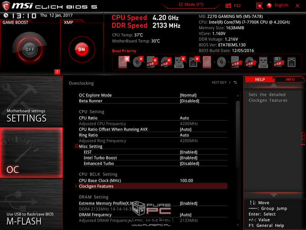Viewport: 306px width, 230px height.
Task: Toggle Beta Runner Disabled setting
Action: [153, 101]
